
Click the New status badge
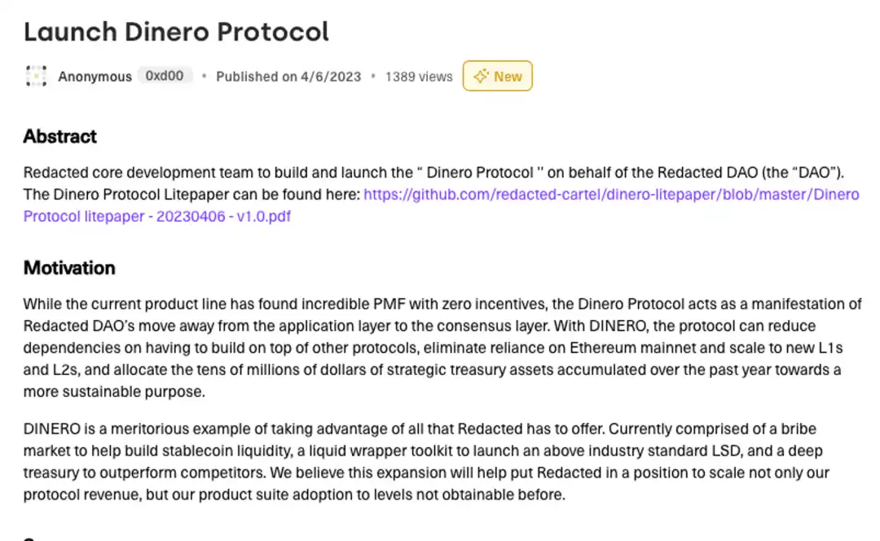tap(497, 76)
